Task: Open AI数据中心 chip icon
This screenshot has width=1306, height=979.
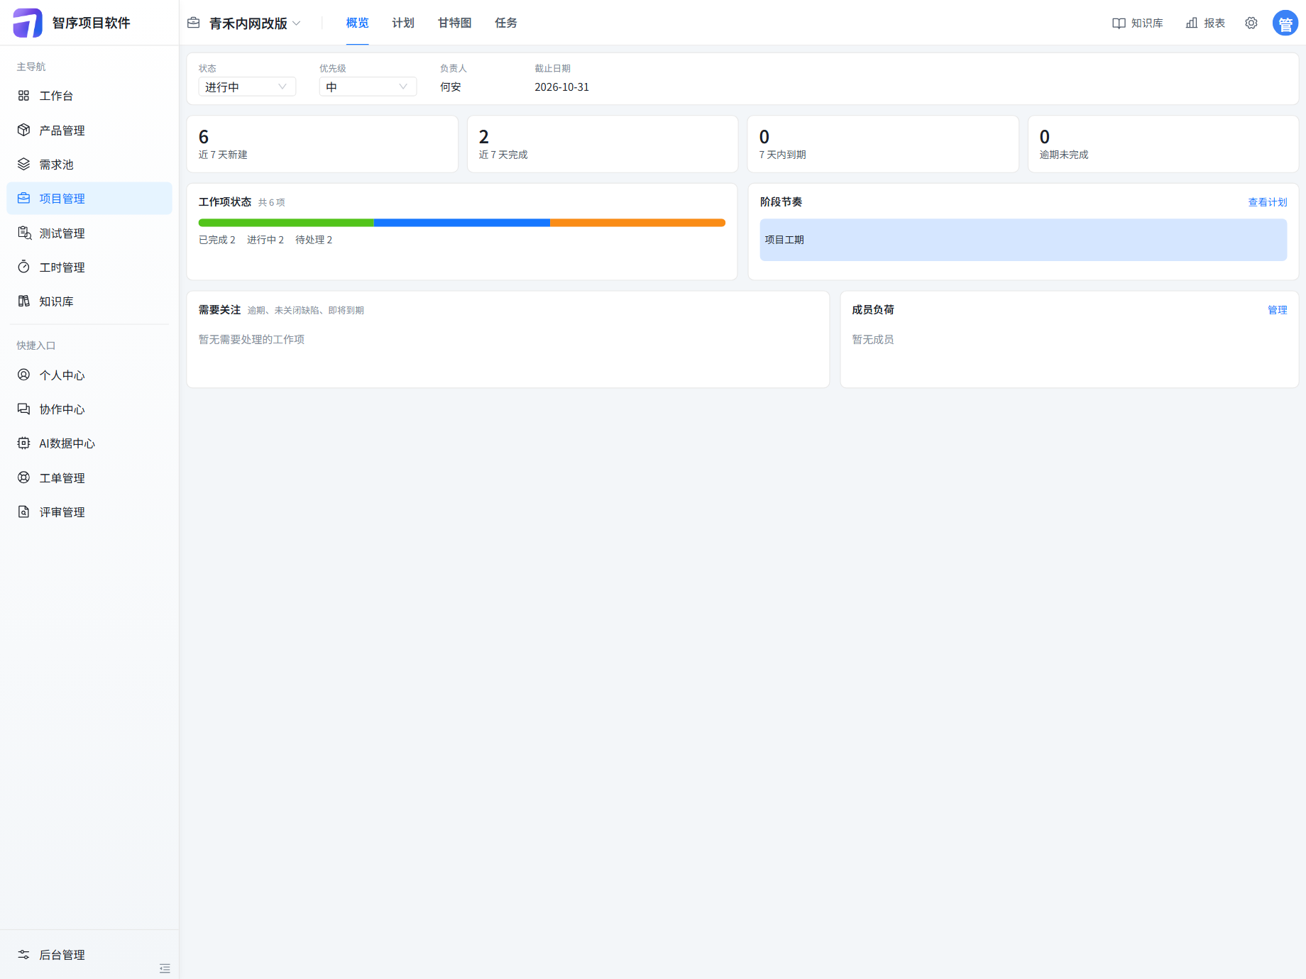Action: click(x=23, y=443)
